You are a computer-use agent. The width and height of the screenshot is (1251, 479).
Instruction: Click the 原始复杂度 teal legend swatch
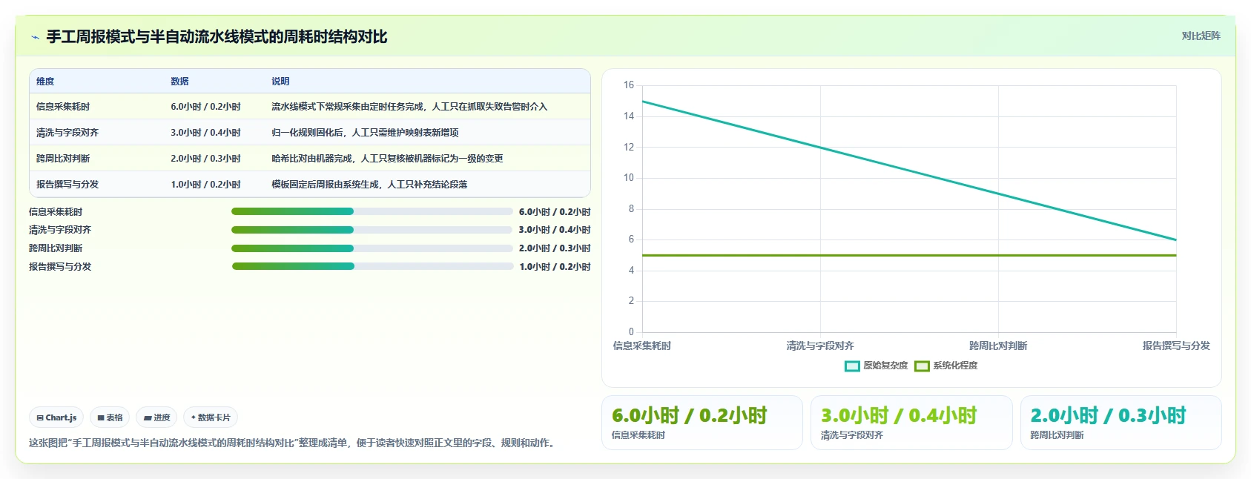[x=852, y=366]
